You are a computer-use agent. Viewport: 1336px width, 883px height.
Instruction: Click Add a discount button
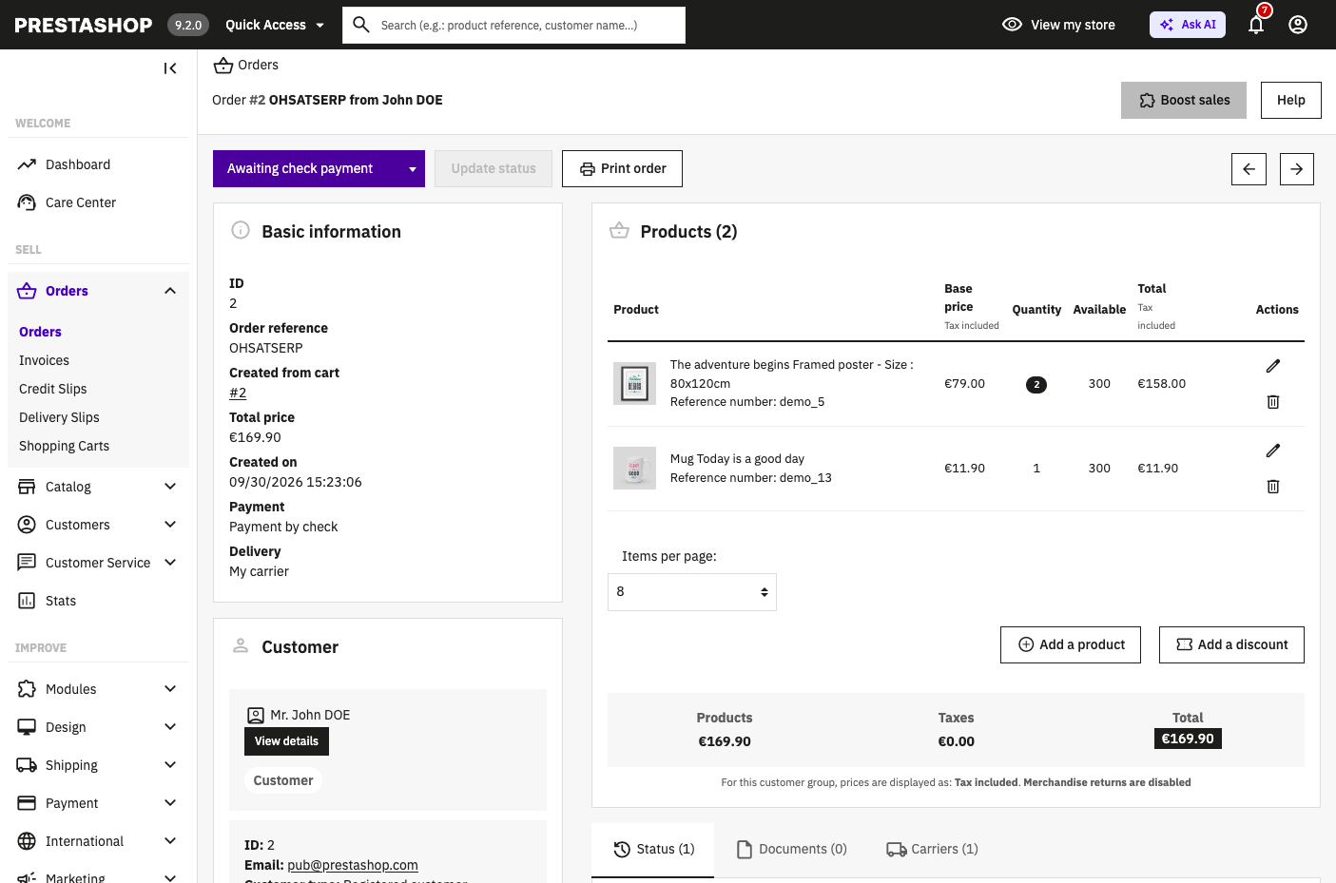click(x=1231, y=645)
